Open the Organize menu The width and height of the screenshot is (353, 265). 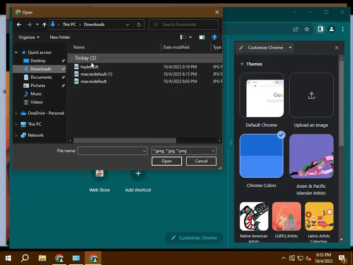[29, 37]
